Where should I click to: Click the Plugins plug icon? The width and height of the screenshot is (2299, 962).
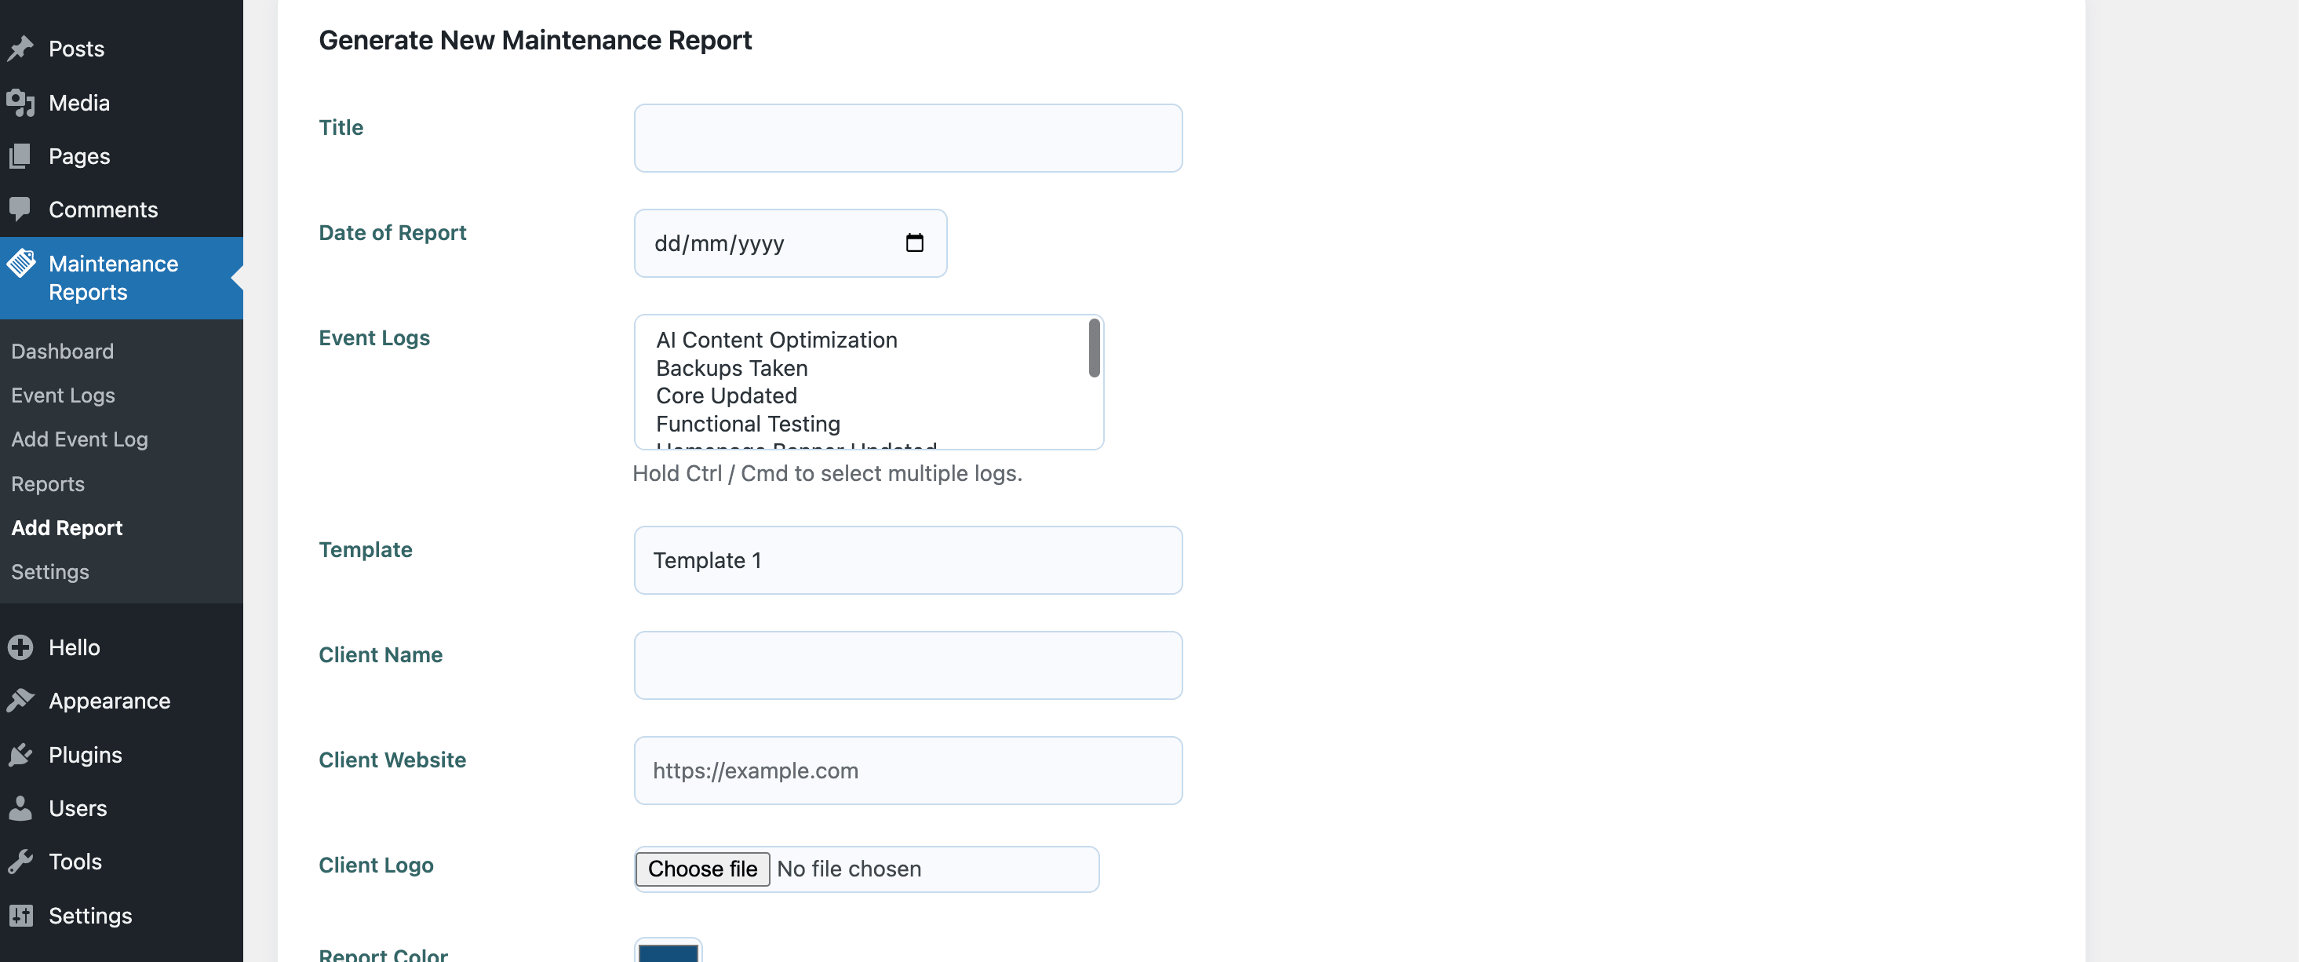(x=22, y=754)
